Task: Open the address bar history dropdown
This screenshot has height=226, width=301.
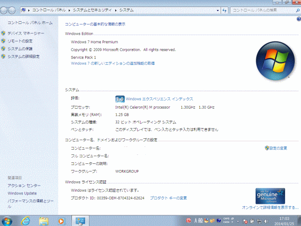Action: [x=218, y=10]
